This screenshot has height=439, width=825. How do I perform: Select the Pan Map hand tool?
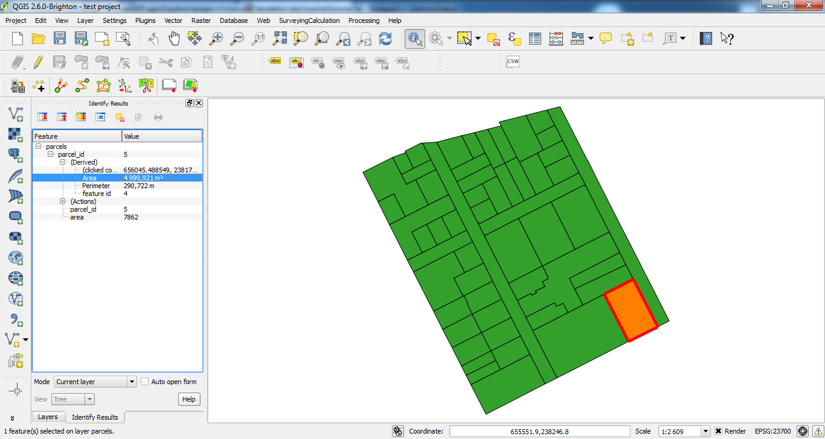pyautogui.click(x=174, y=39)
